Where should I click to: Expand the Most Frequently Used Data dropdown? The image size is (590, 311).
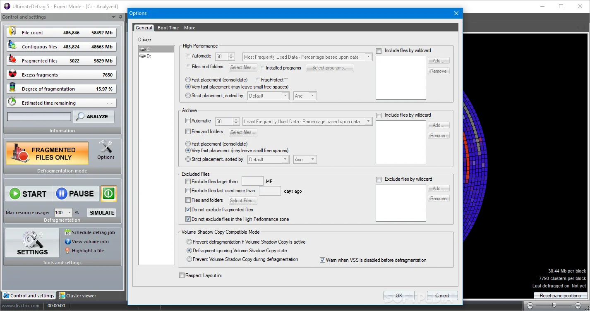coord(307,57)
